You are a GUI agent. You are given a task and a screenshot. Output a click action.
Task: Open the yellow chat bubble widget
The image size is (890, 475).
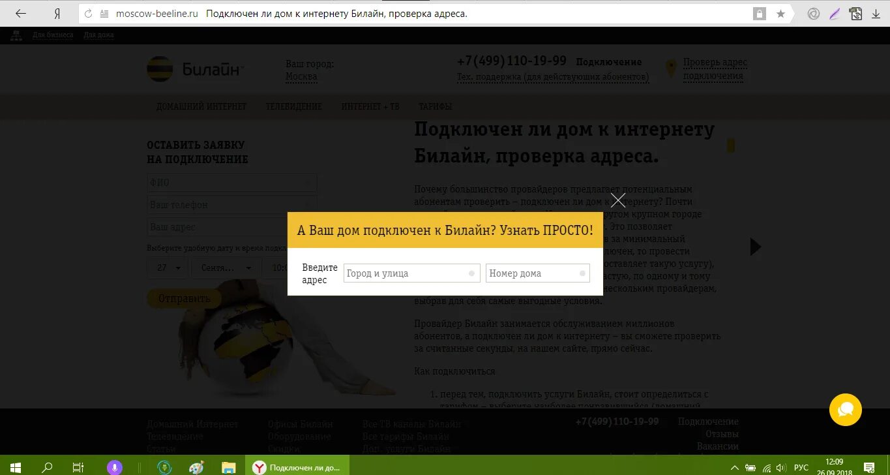846,410
